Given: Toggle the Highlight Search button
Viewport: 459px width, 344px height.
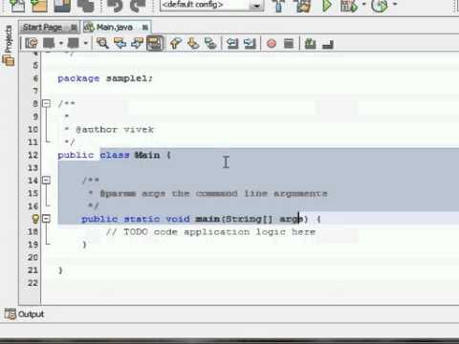Looking at the screenshot, I should (x=155, y=43).
